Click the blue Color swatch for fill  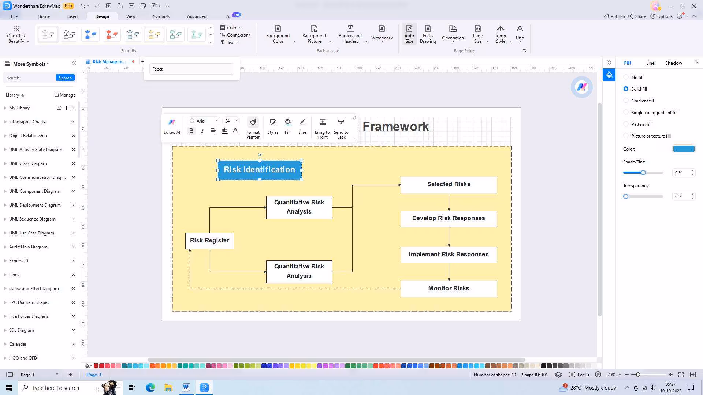[x=683, y=149]
